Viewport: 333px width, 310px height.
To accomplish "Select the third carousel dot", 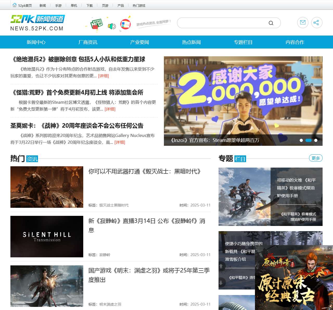I will click(316, 140).
